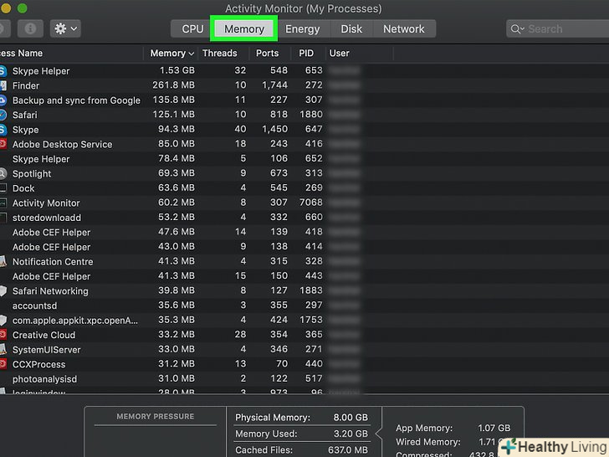Click the Creative Cloud process name

point(43,335)
